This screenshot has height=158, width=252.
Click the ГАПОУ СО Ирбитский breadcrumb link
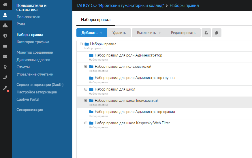[120, 5]
